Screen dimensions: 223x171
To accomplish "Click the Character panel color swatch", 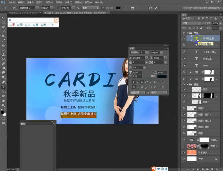I will pyautogui.click(x=162, y=76).
